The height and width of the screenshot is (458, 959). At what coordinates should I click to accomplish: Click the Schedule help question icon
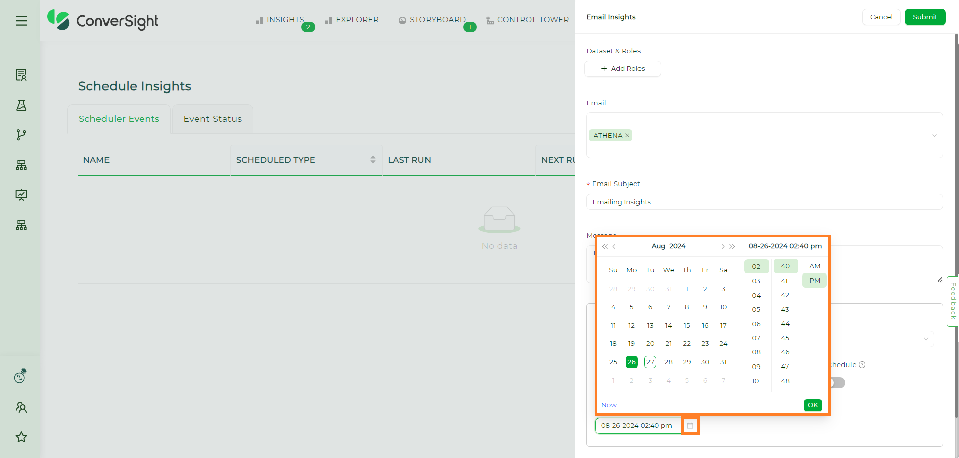pyautogui.click(x=862, y=365)
